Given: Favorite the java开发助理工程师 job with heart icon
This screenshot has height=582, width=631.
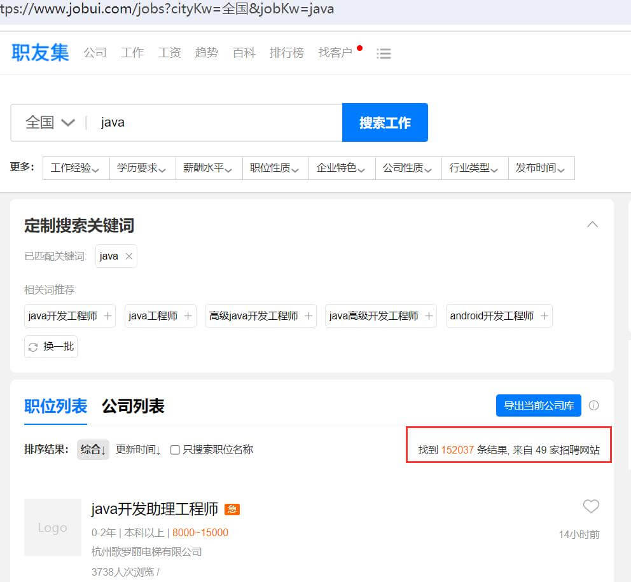Looking at the screenshot, I should (591, 506).
